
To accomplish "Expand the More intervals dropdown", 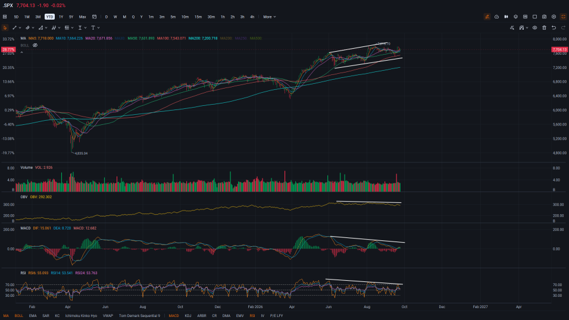I will click(269, 17).
